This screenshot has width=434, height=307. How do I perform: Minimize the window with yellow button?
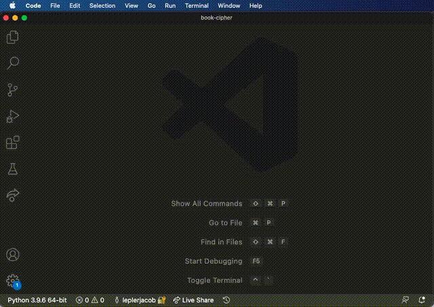pos(15,18)
